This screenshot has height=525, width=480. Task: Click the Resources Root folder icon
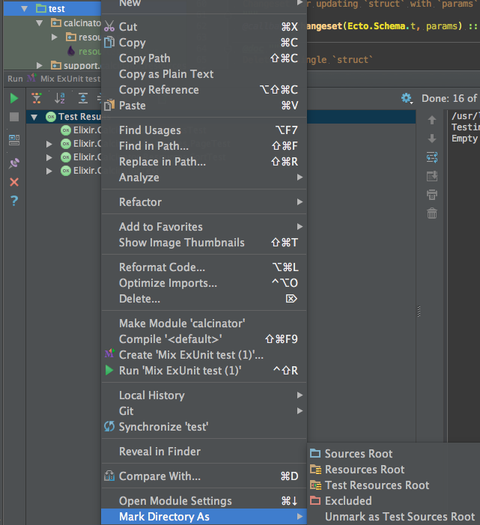tap(315, 470)
